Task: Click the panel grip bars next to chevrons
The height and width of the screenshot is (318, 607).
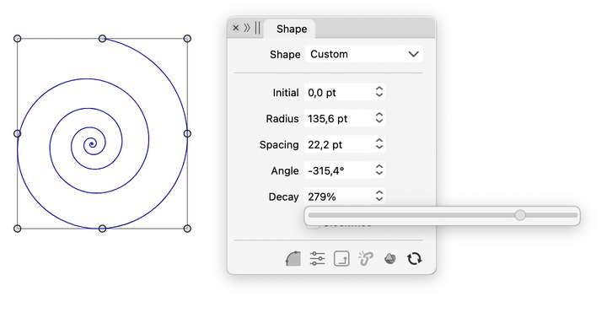Action: click(257, 28)
